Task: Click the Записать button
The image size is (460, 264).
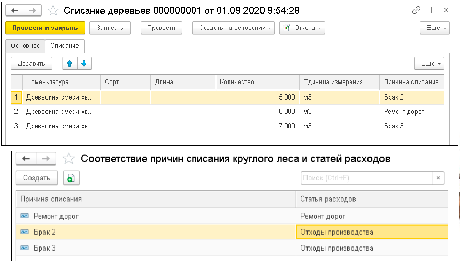Action: click(110, 28)
